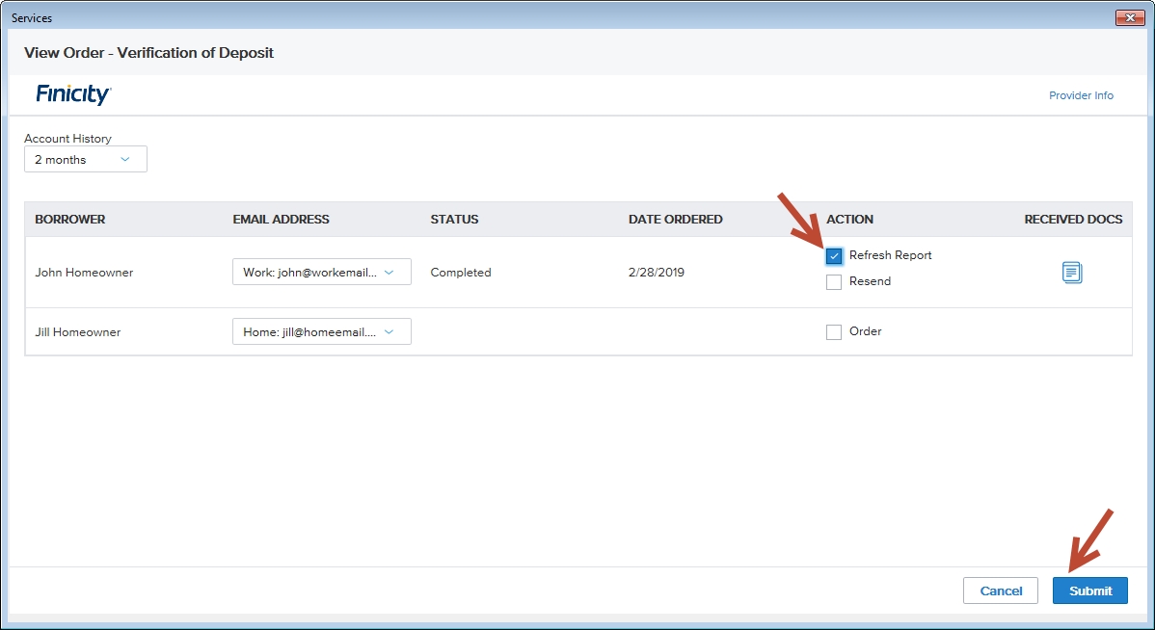Select the Jill Homeowner borrower name

coord(77,332)
